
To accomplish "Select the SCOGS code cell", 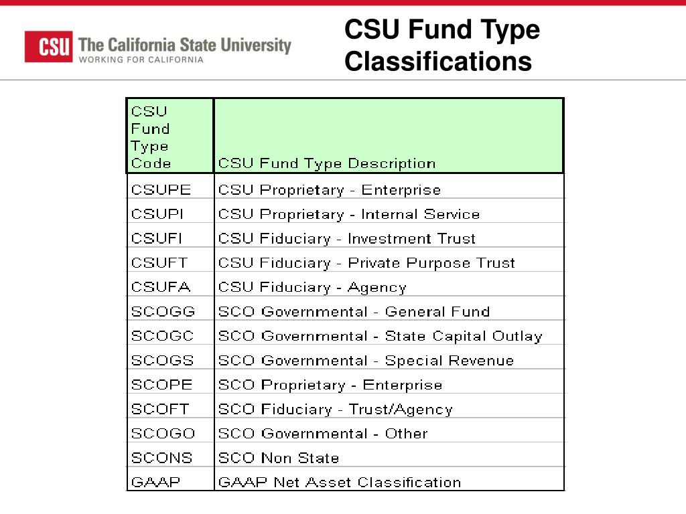I will (x=170, y=361).
